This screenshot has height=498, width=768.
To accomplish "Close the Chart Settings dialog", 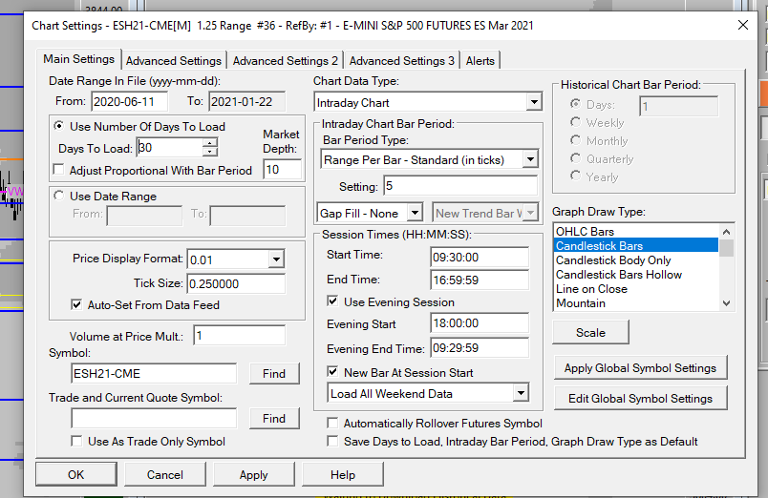I will click(742, 25).
